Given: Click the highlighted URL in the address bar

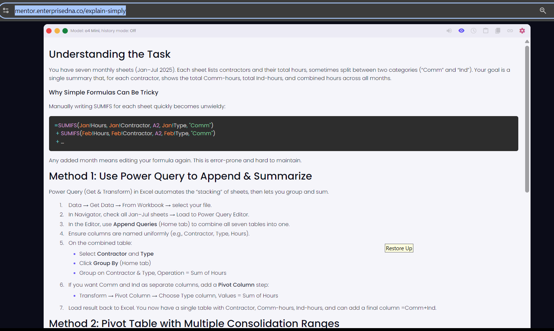Looking at the screenshot, I should click(70, 10).
